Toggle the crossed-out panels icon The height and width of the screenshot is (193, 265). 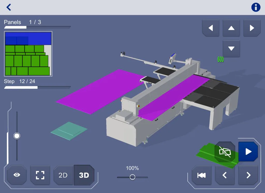225,152
